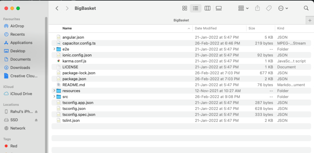Select the e2e folder icon
This screenshot has height=153, width=314.
click(59, 49)
